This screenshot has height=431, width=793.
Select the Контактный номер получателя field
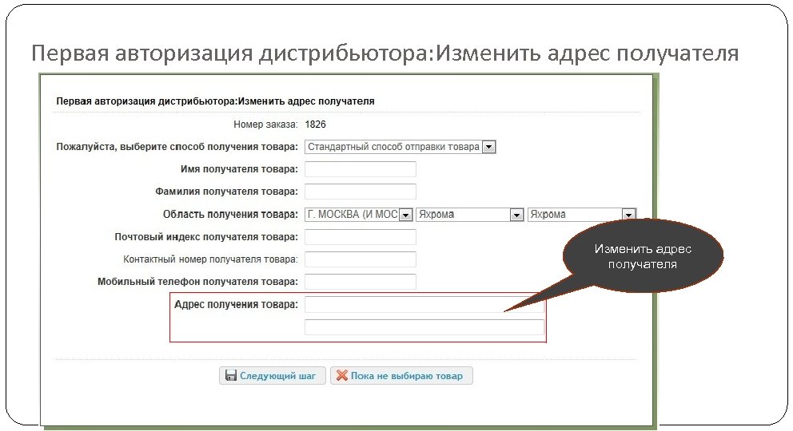click(x=360, y=259)
